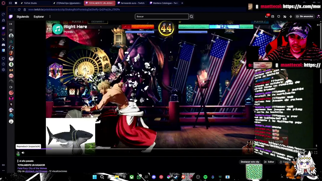Click the Buscar search field
Screen dimensions: 322x181
pos(162,17)
